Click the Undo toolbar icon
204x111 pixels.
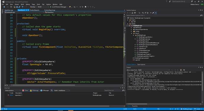click(x=22, y=7)
